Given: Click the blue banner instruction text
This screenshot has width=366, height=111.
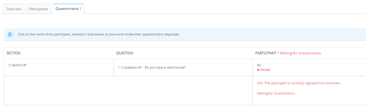Looking at the screenshot, I should click(x=99, y=34).
